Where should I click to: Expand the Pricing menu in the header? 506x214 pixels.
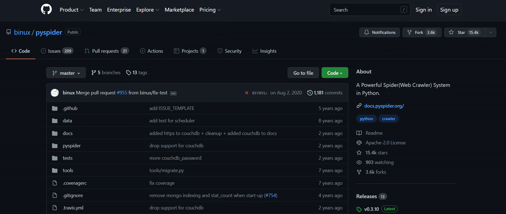[210, 10]
